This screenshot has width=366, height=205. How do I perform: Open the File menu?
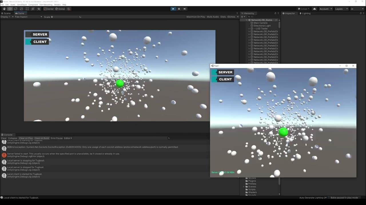point(2,5)
